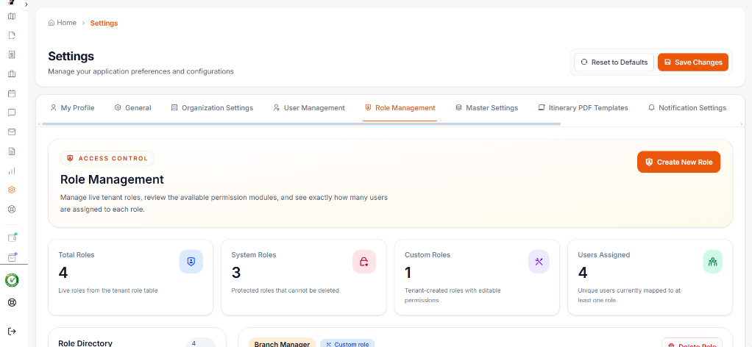Click the green checkmark badge icon
The height and width of the screenshot is (347, 752).
pyautogui.click(x=12, y=280)
